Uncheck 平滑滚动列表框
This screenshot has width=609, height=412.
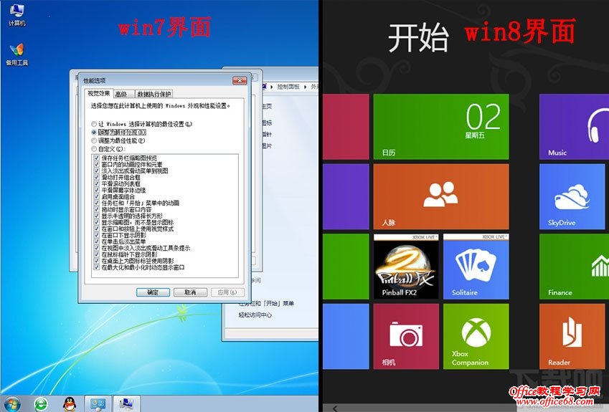tap(96, 183)
